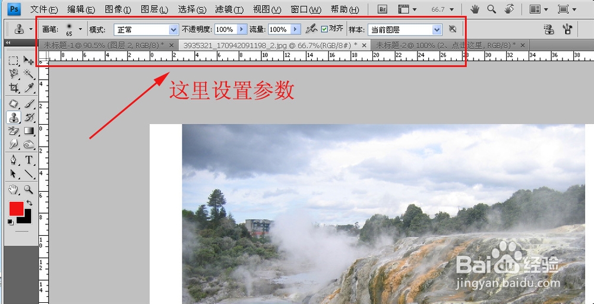Select the Move tool
594x304 pixels.
pyautogui.click(x=29, y=61)
